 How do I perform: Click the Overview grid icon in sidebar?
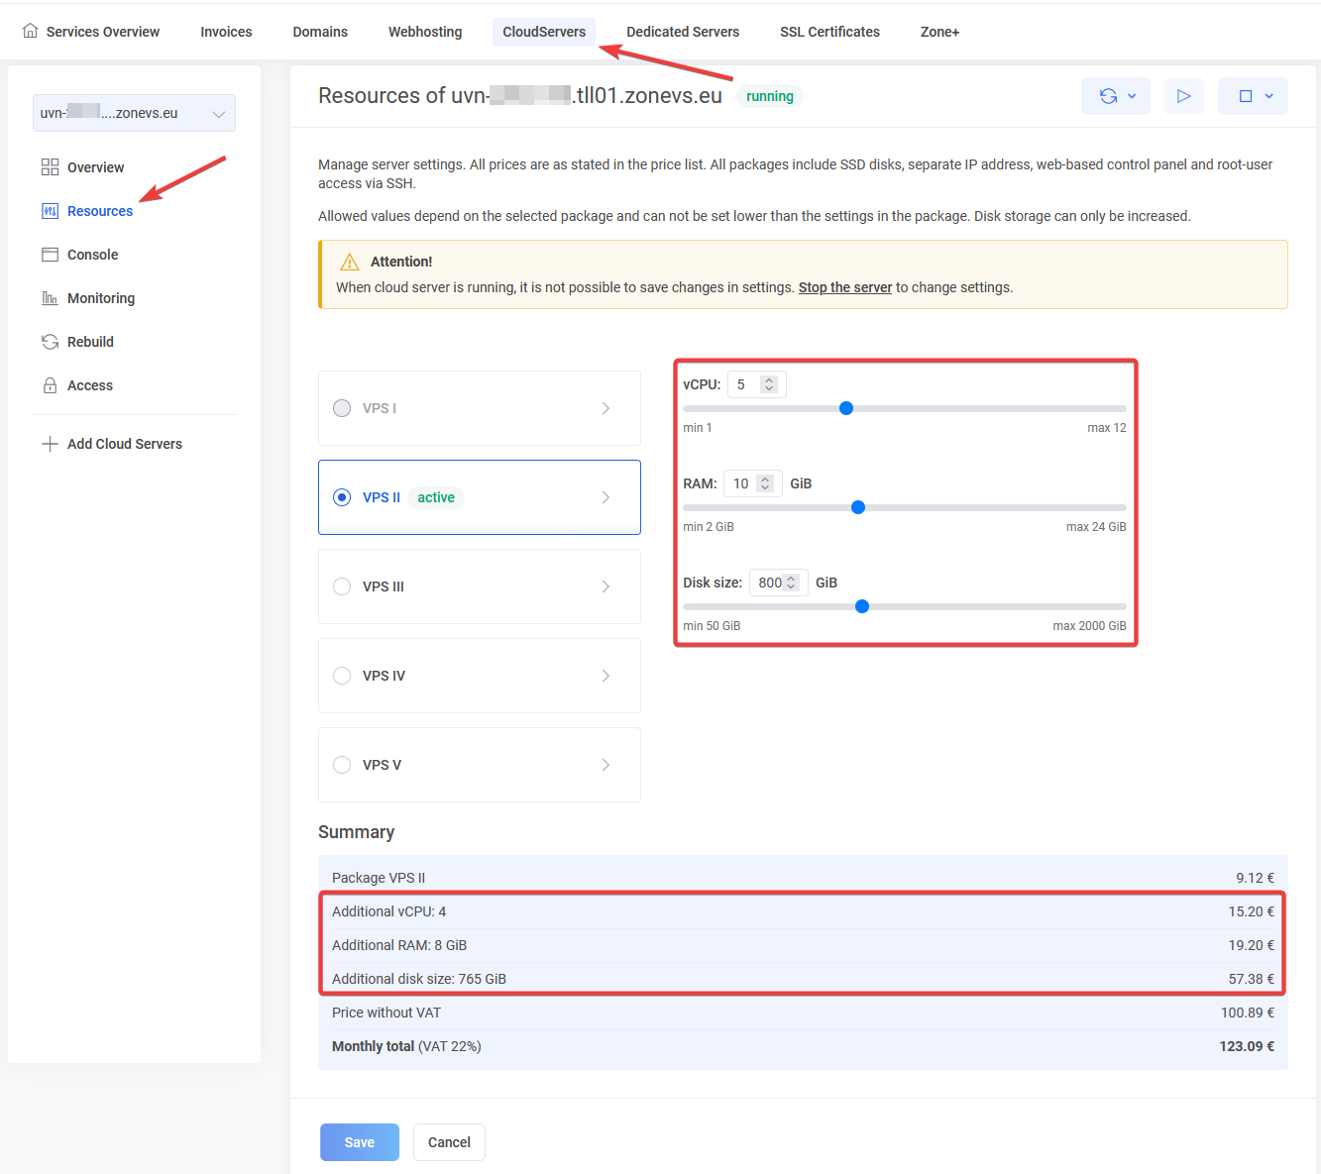click(x=50, y=167)
